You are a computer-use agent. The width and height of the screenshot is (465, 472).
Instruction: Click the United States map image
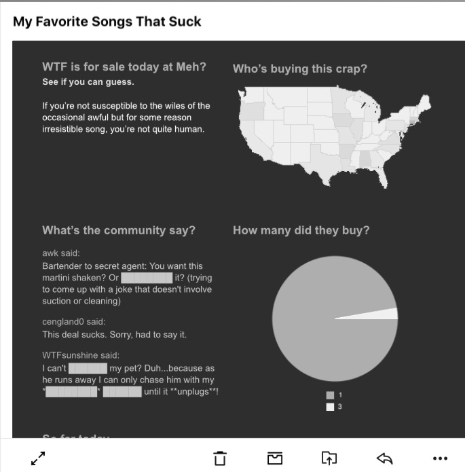[334, 134]
